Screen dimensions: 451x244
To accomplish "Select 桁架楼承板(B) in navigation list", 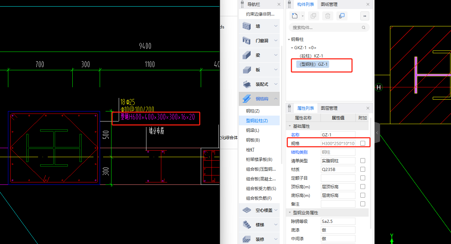I will 259,159.
